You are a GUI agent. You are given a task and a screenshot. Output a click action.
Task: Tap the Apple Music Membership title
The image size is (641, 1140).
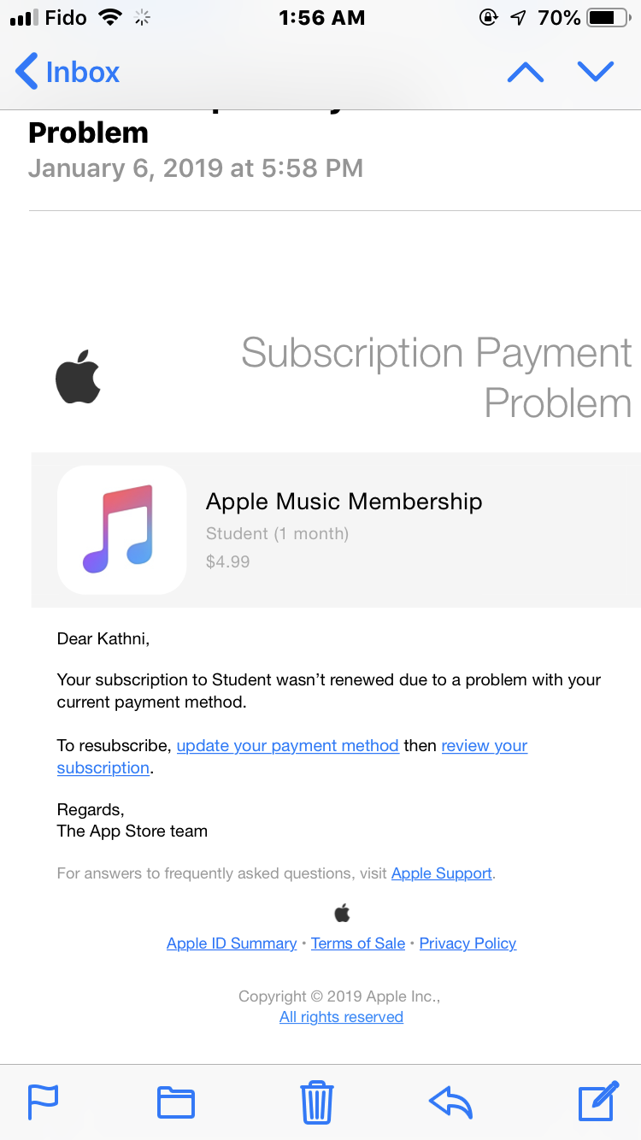click(344, 502)
